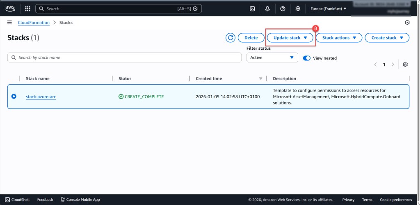
Task: Expand the hamburger side navigation menu
Action: tap(9, 23)
